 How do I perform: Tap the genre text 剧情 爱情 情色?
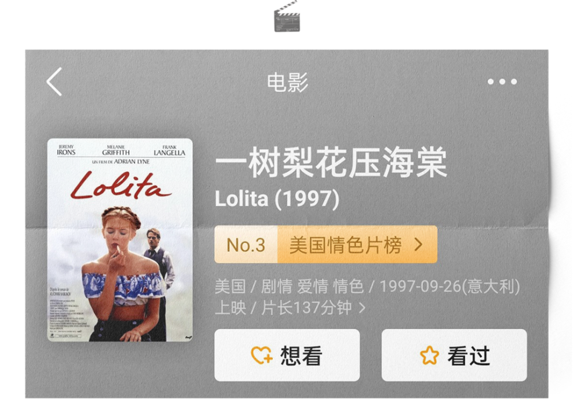[312, 286]
